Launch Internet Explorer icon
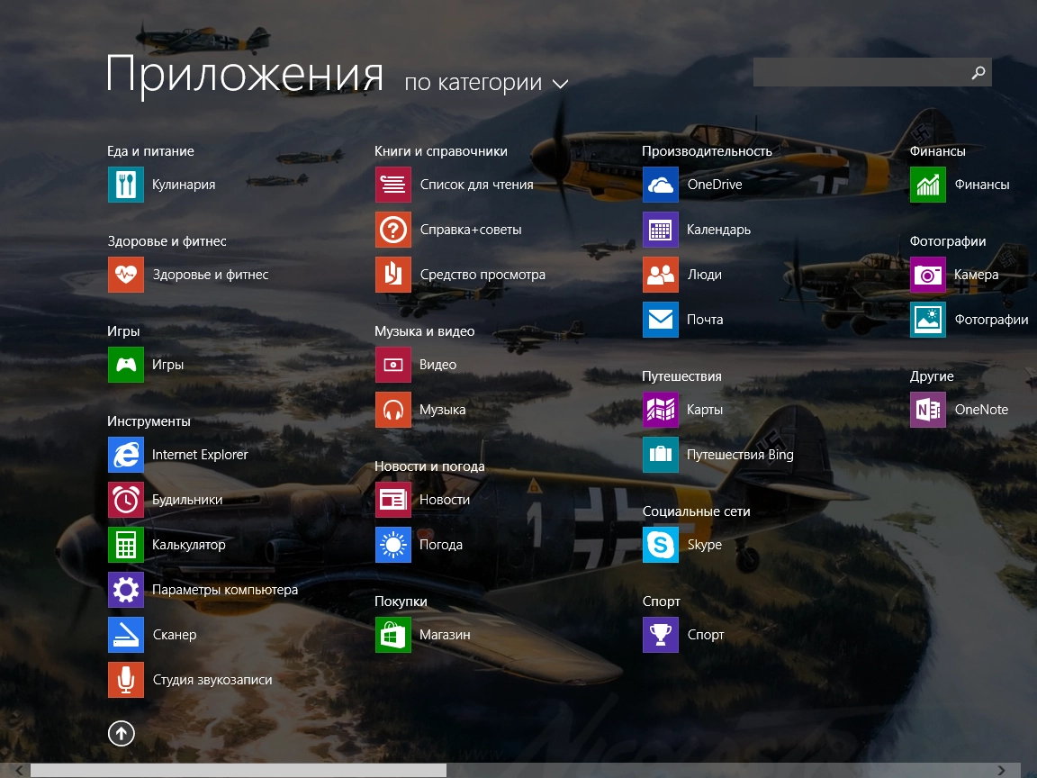1037x778 pixels. tap(126, 455)
